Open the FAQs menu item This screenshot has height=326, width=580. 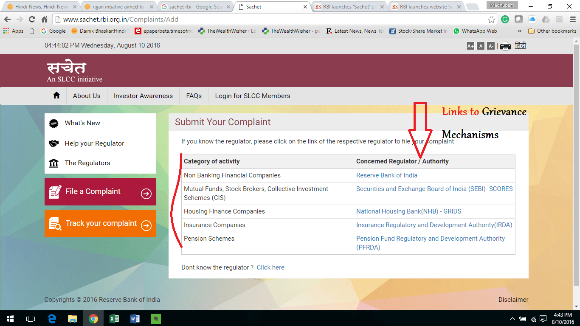coord(194,96)
